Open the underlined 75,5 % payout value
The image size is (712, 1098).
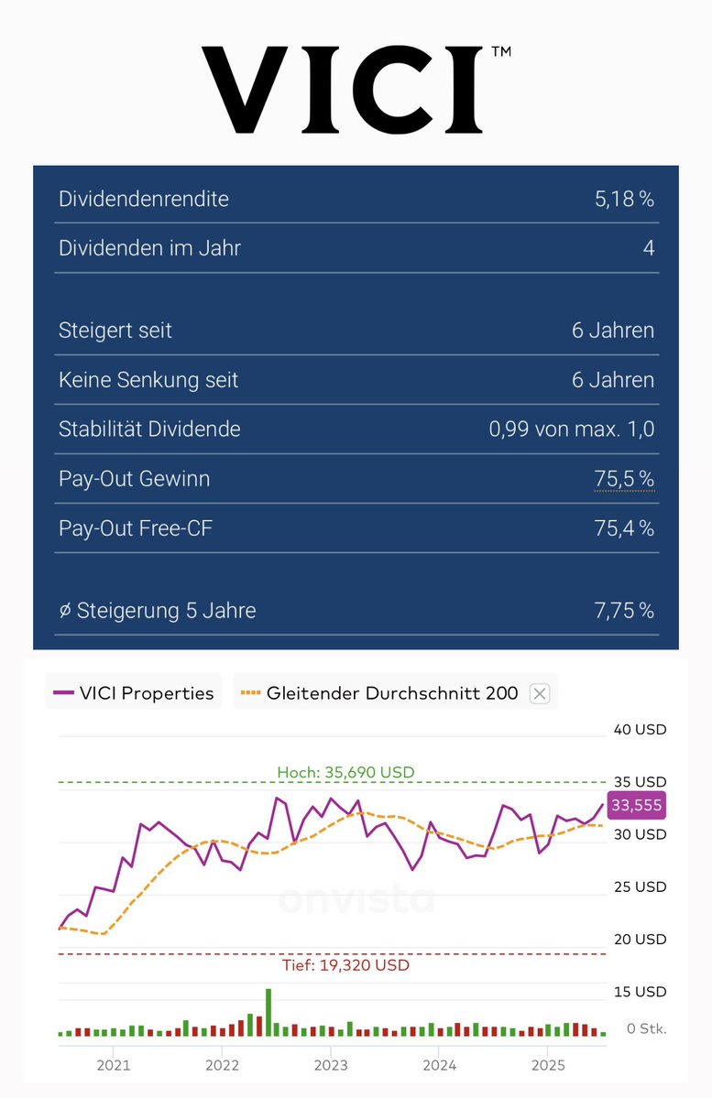624,479
